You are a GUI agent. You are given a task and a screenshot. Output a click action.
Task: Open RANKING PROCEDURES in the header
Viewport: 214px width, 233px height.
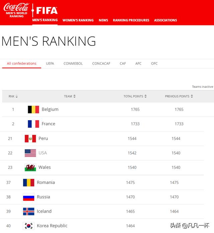pyautogui.click(x=131, y=20)
